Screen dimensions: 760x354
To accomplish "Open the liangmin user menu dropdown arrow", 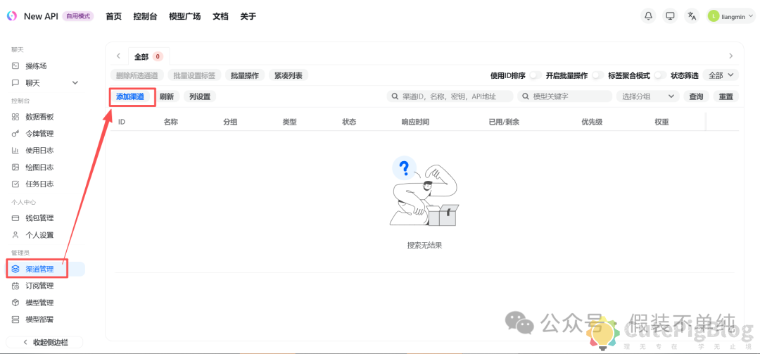I will pos(751,16).
